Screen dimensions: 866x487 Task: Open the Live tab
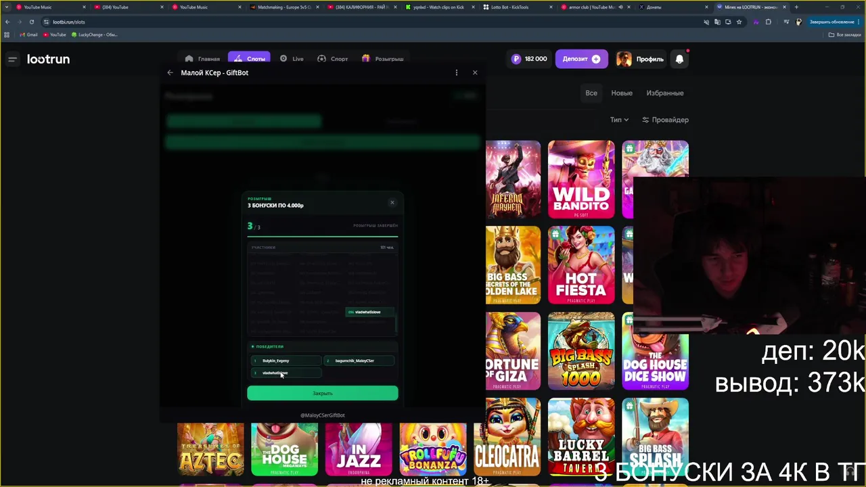click(292, 59)
